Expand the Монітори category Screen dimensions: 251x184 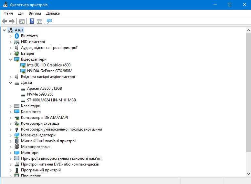tap(11, 153)
